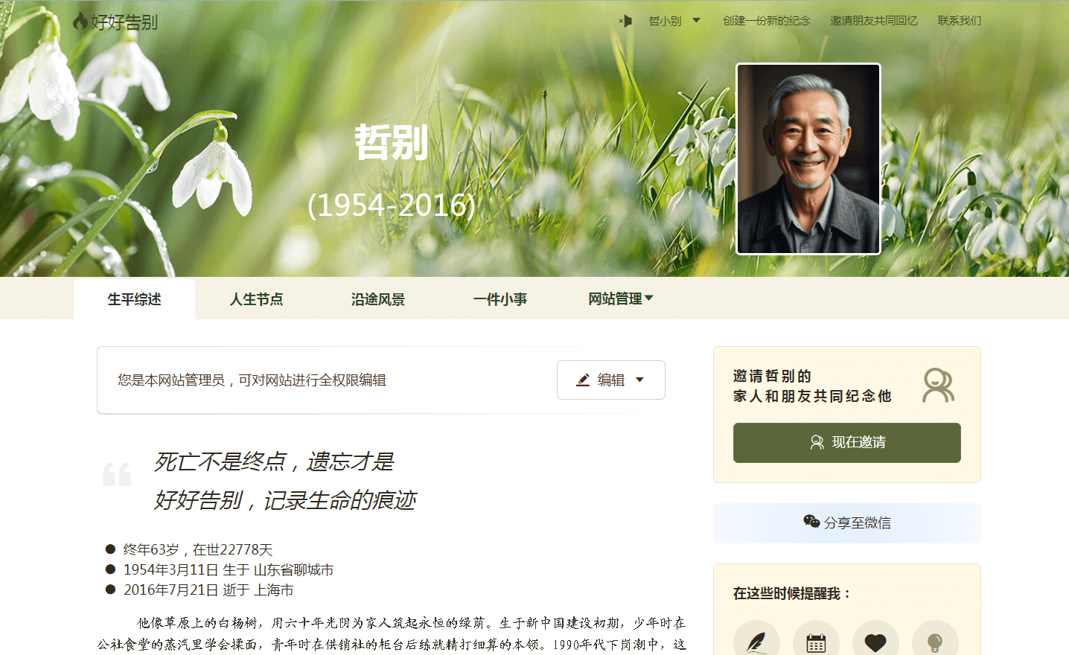Toggle the muted sound speaker icon

[x=625, y=21]
